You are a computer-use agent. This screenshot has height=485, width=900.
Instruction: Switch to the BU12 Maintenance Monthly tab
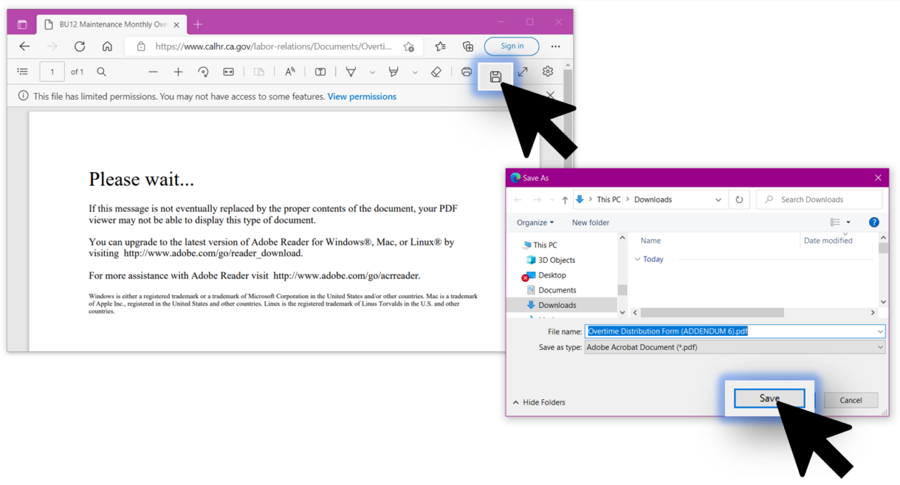105,23
